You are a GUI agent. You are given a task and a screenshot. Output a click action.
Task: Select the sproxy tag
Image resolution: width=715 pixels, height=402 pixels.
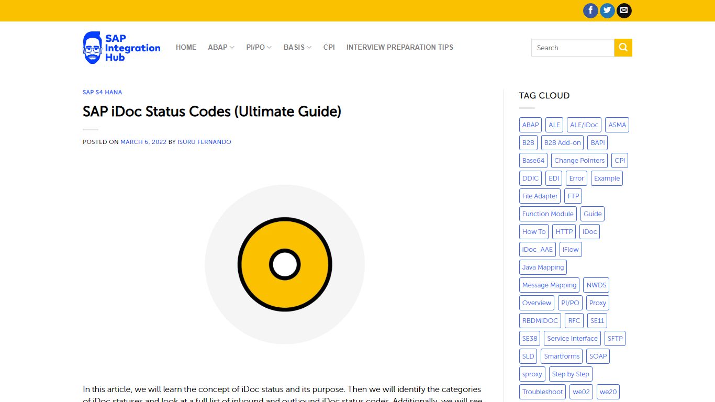tap(532, 374)
